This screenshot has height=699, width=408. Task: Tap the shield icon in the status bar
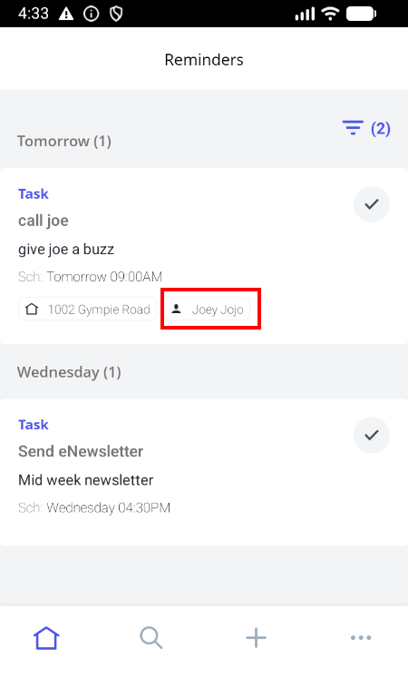(x=116, y=14)
